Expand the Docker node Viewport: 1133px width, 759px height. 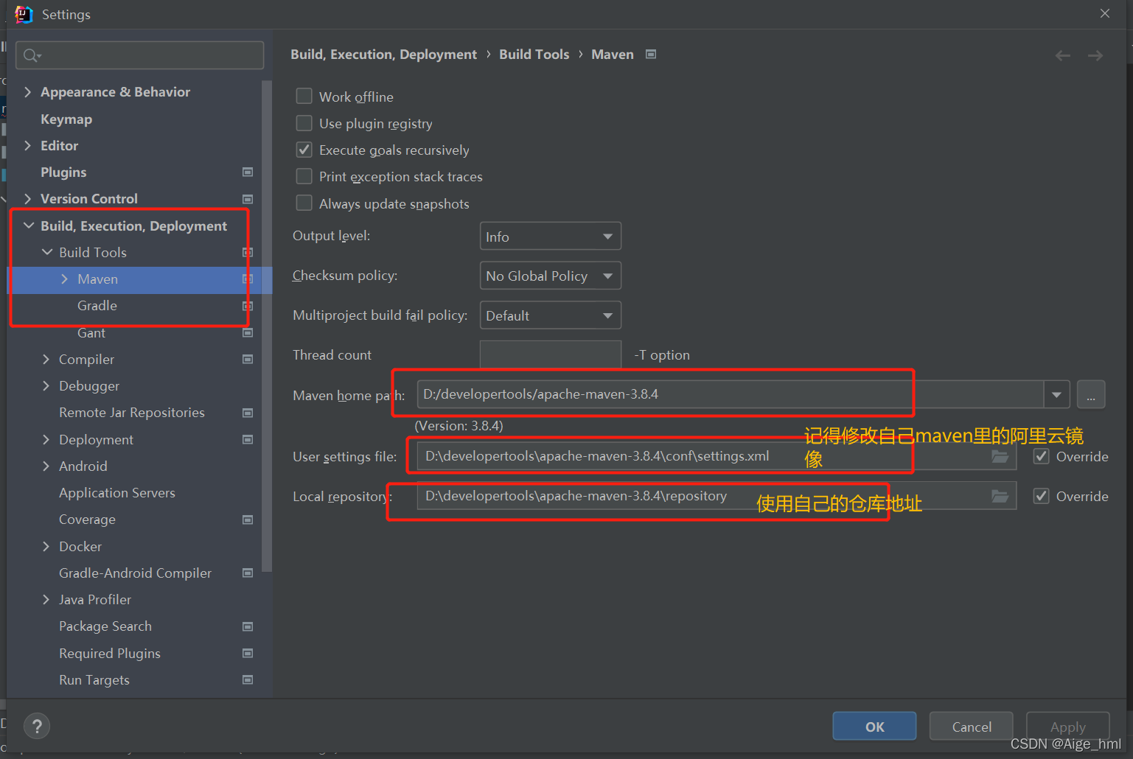point(46,547)
